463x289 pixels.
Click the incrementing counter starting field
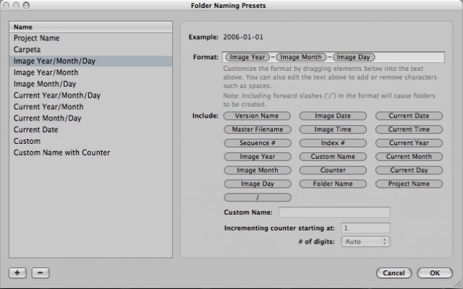pos(365,228)
